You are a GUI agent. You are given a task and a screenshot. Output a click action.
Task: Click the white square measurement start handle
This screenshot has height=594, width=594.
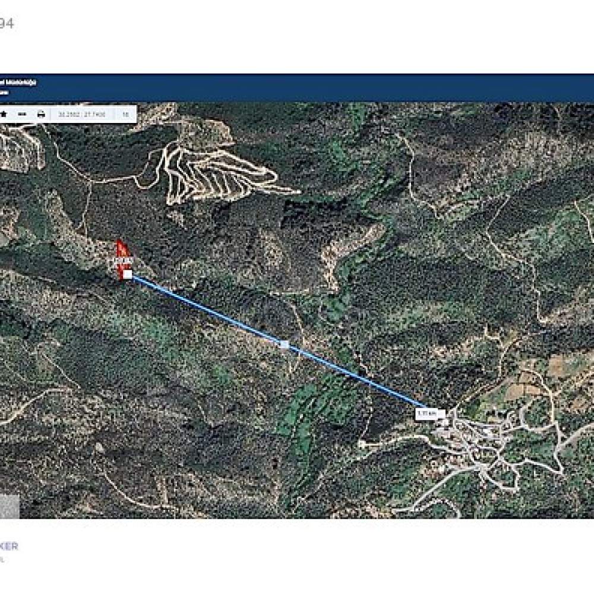coord(128,274)
